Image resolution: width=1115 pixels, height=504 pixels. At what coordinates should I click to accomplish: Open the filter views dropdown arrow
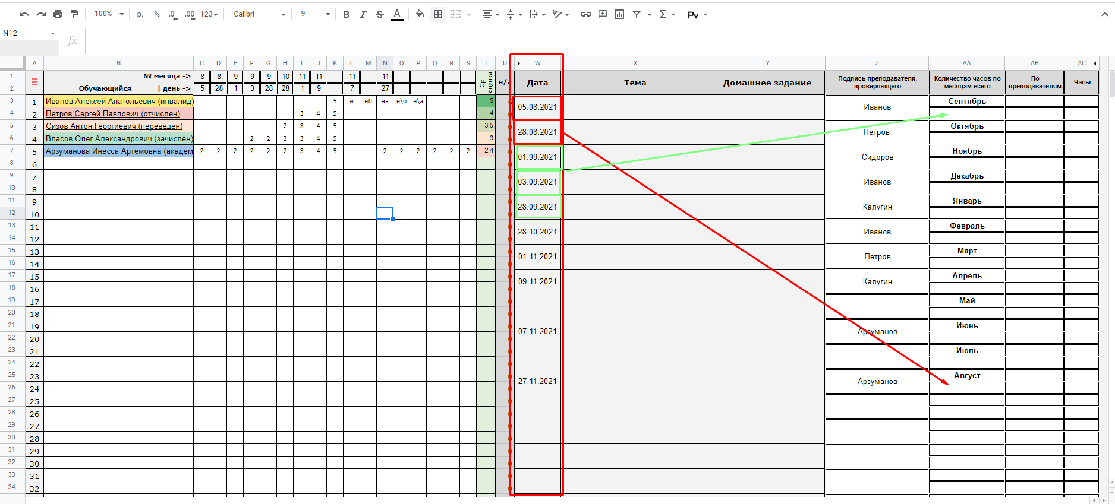(x=650, y=14)
